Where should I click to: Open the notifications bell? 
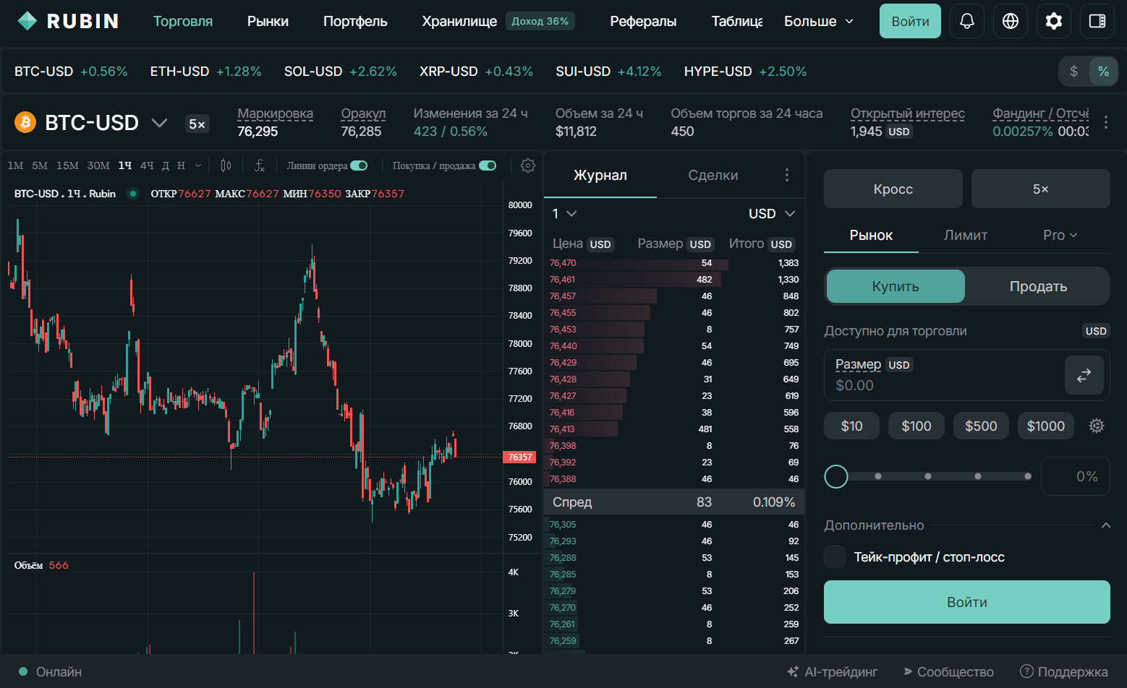(967, 21)
